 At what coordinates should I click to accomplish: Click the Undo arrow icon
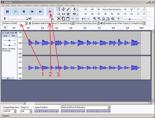pos(83,19)
